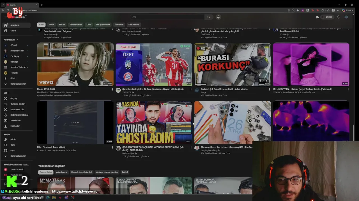Click the Ara search input field
The width and height of the screenshot is (359, 201).
point(167,17)
